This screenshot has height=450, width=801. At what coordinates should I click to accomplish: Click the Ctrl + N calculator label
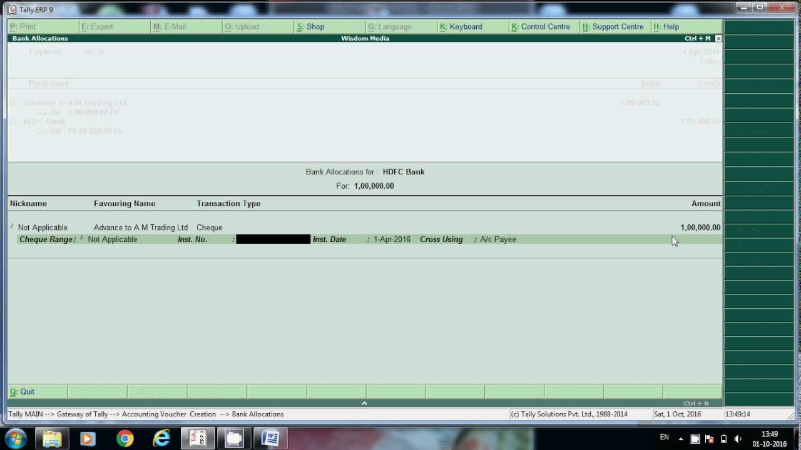[x=696, y=404]
